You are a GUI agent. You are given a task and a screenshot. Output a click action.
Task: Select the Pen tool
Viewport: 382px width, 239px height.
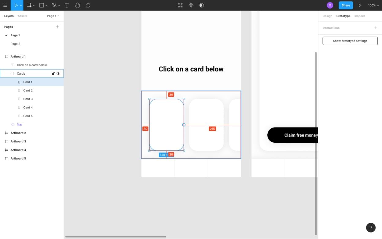tap(54, 5)
